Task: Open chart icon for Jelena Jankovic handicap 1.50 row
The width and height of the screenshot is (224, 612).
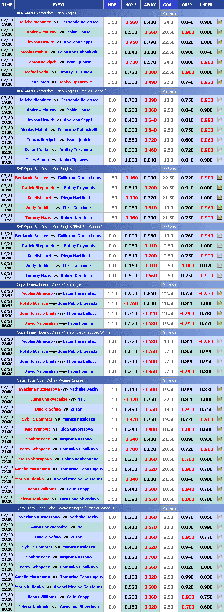Action: [220, 499]
